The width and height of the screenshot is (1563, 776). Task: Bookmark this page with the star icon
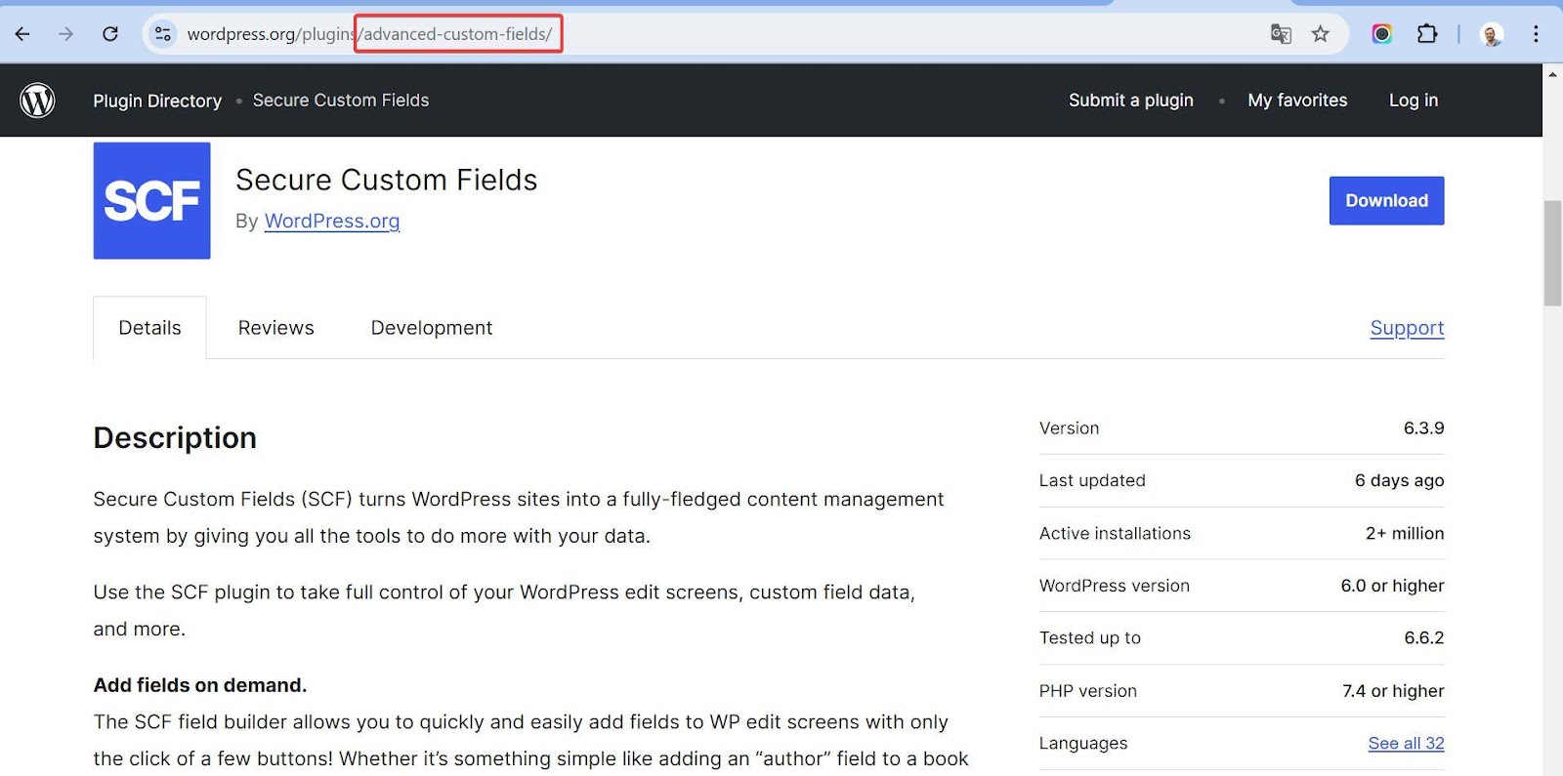click(1321, 34)
